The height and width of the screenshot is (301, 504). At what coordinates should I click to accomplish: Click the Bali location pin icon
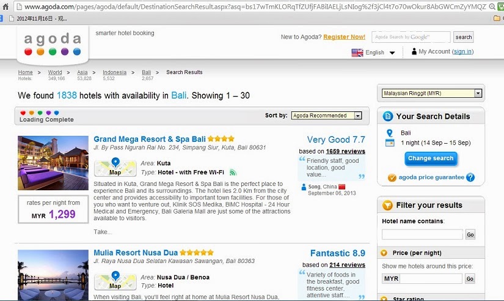pos(390,133)
